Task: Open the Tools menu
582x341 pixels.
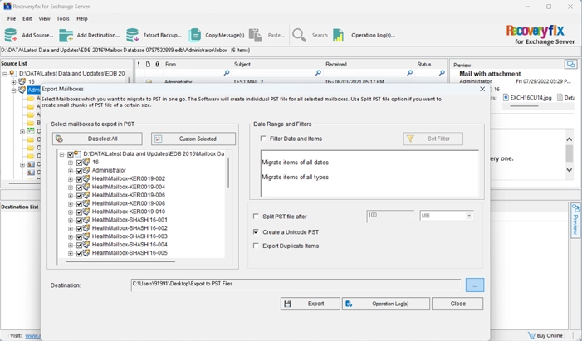Action: point(63,18)
